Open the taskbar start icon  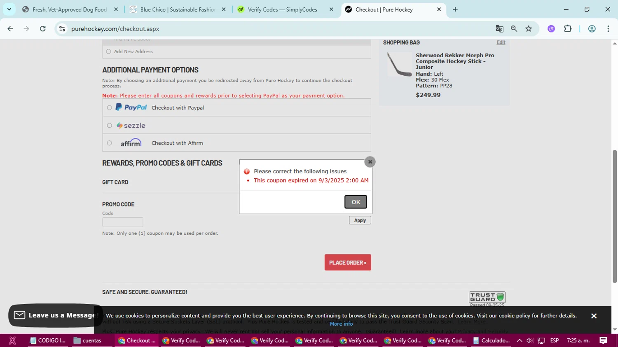point(12,340)
